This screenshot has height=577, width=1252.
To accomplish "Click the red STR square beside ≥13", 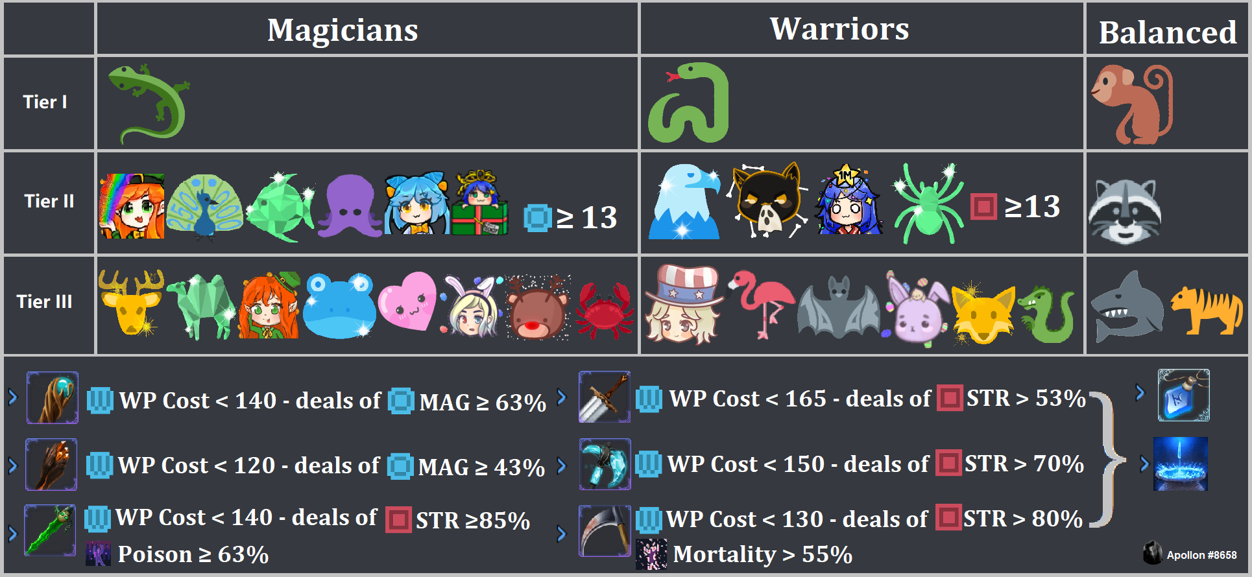I will coord(983,207).
